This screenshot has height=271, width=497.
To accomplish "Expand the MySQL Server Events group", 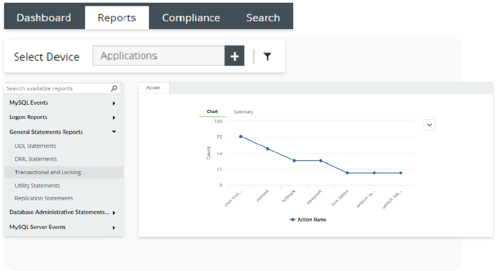I will click(x=114, y=227).
